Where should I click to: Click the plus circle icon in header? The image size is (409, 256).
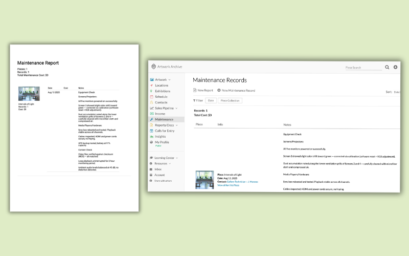(x=395, y=67)
